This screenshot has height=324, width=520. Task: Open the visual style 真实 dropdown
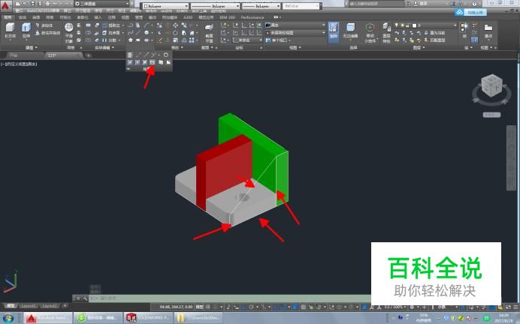(295, 25)
